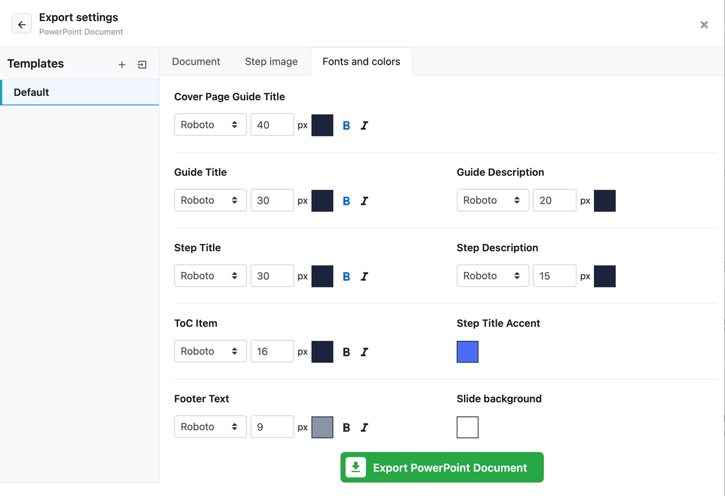Screen dimensions: 725x496
Task: Enable bold for ToC Item
Action: coord(346,352)
